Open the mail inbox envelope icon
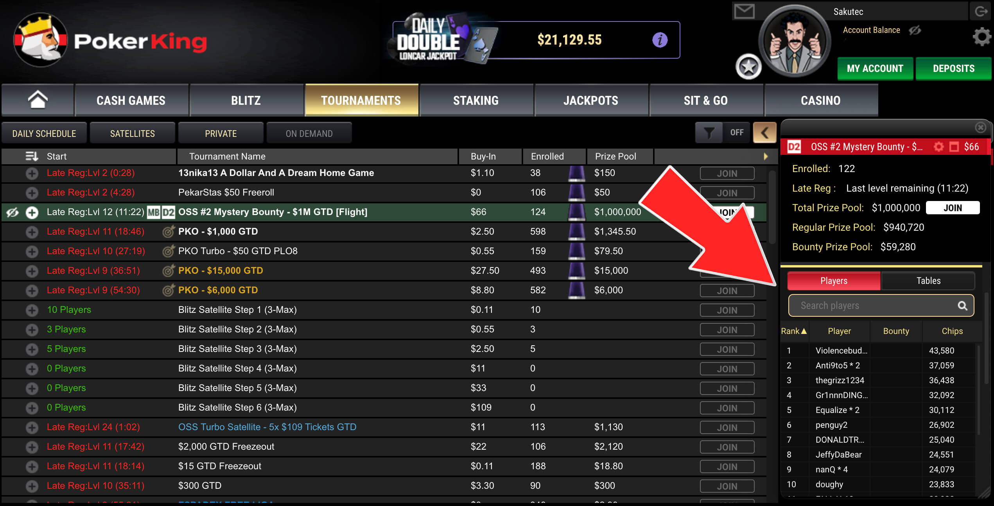 click(x=744, y=11)
